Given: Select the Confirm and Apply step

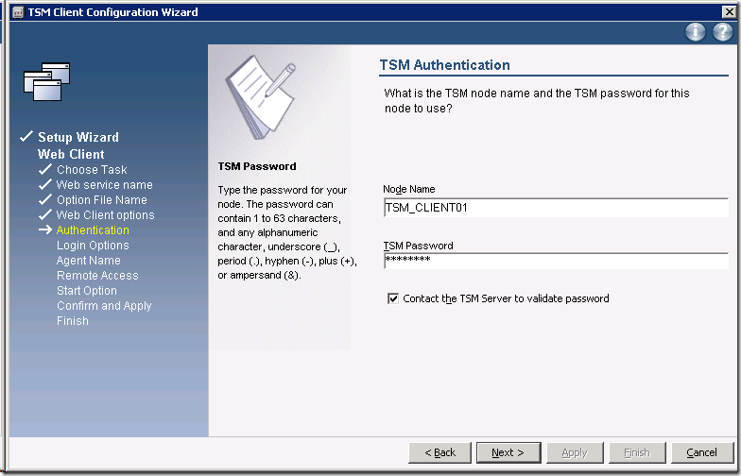Looking at the screenshot, I should click(x=104, y=306).
